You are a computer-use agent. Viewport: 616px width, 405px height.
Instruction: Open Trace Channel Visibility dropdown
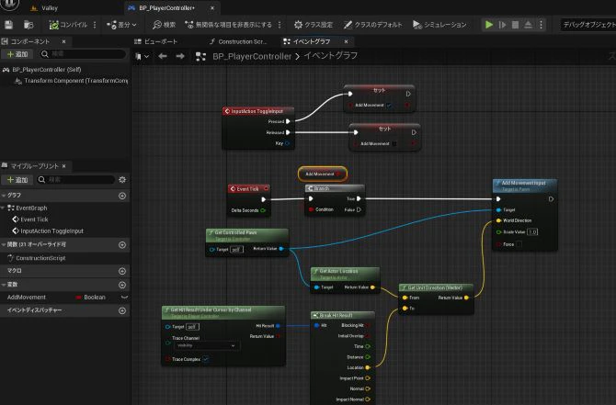[206, 345]
